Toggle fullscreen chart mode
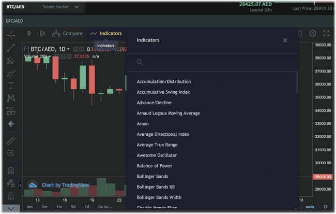Viewport: 336px width, 214px height. tap(326, 33)
